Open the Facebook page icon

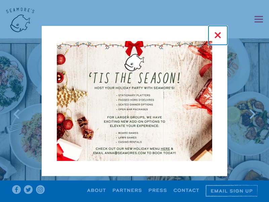[16, 190]
